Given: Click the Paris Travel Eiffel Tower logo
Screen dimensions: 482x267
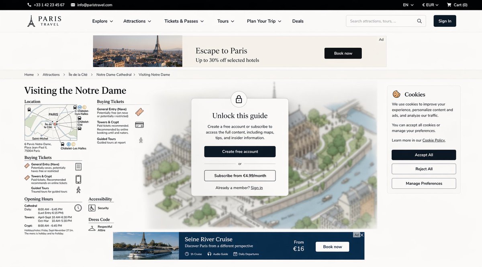Looking at the screenshot, I should [44, 21].
